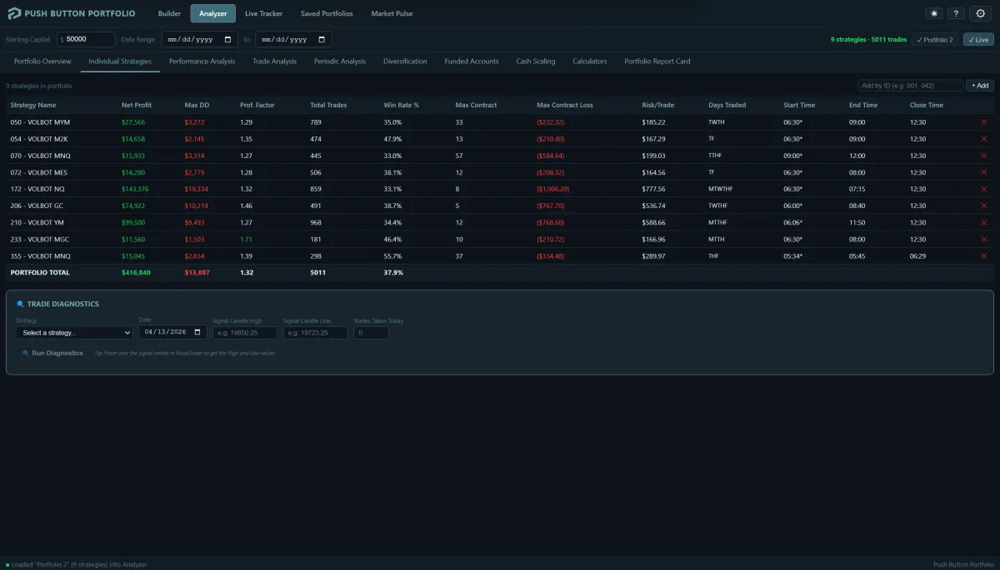Image resolution: width=1000 pixels, height=570 pixels.
Task: Sort by Net Profit column header
Action: point(137,106)
